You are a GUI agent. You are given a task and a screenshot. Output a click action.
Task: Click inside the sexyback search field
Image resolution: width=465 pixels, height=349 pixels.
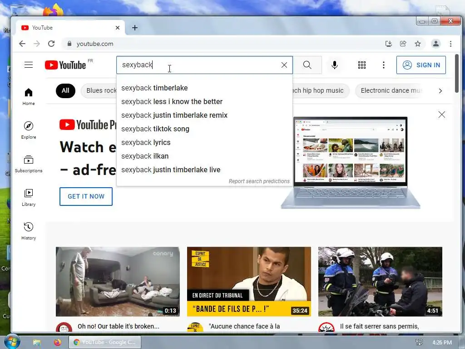point(198,65)
